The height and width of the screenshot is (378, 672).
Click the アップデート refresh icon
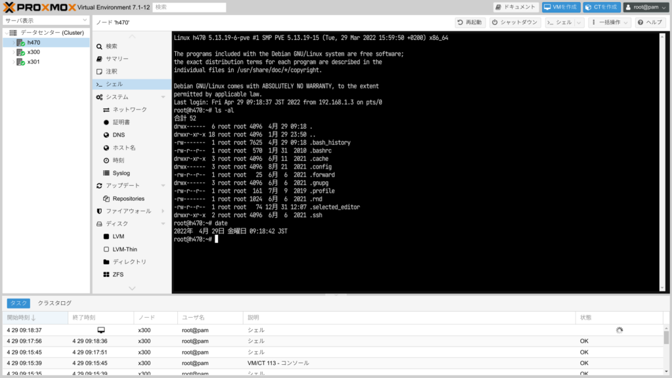[100, 186]
